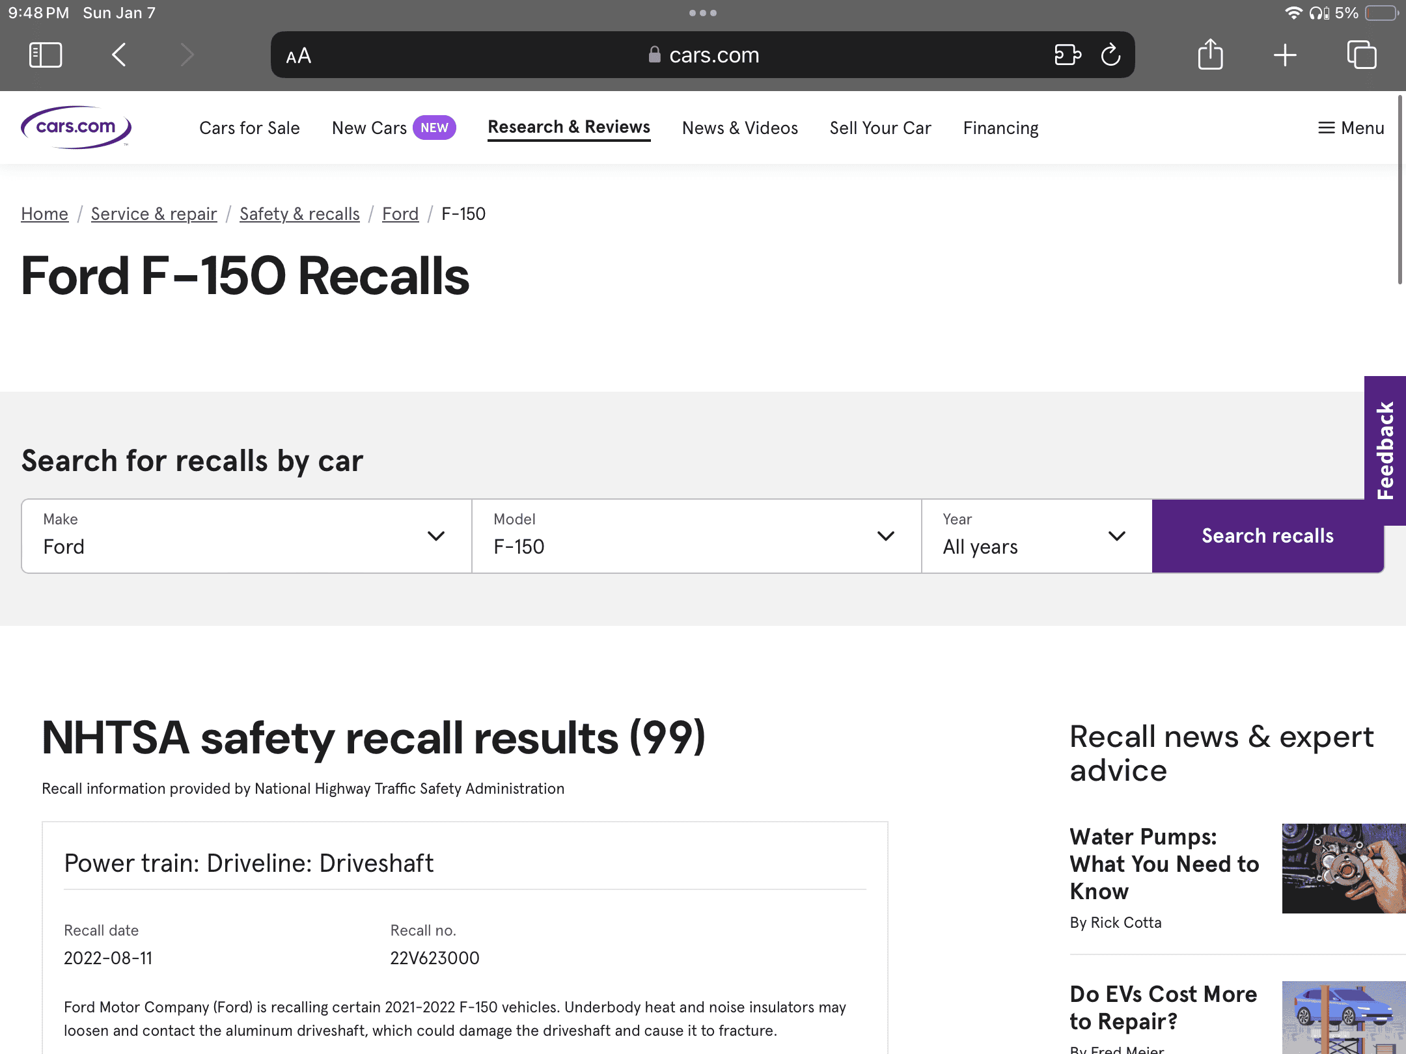This screenshot has width=1406, height=1054.
Task: Open the Feedback side tab
Action: [1385, 450]
